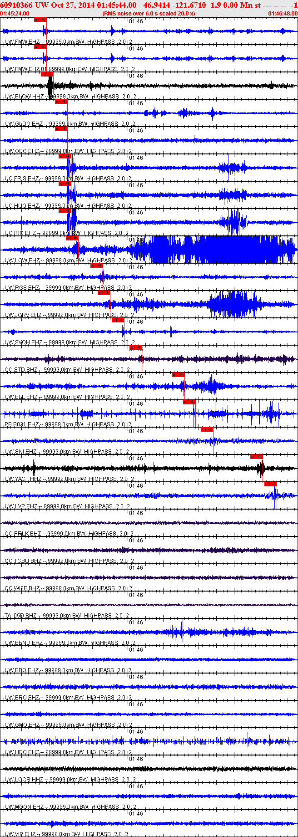Select the pick marker on UW.SNI EHZ trace
Image resolution: width=298 pixels, height=837 pixels.
pyautogui.click(x=207, y=429)
